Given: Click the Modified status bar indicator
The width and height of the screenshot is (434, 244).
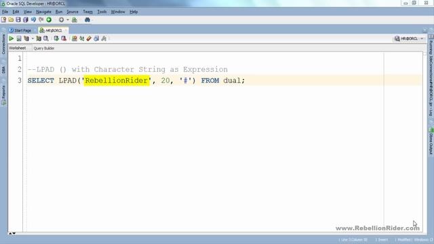Looking at the screenshot, I should (x=403, y=239).
